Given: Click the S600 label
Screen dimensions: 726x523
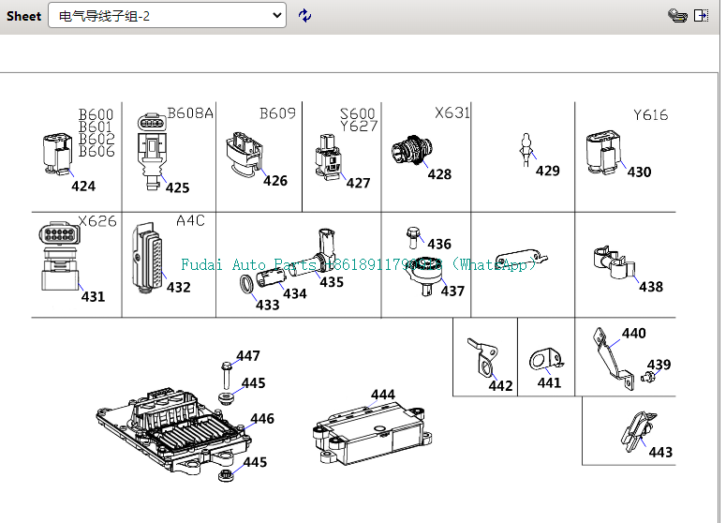Looking at the screenshot, I should click(357, 114).
